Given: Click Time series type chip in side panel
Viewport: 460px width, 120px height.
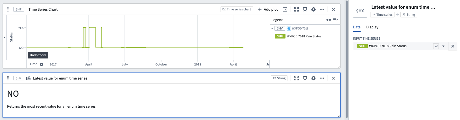Looking at the screenshot, I should pos(382,15).
